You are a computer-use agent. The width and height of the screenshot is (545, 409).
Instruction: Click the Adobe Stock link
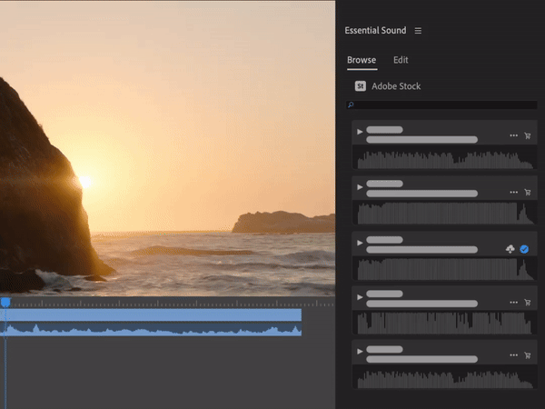coord(396,86)
